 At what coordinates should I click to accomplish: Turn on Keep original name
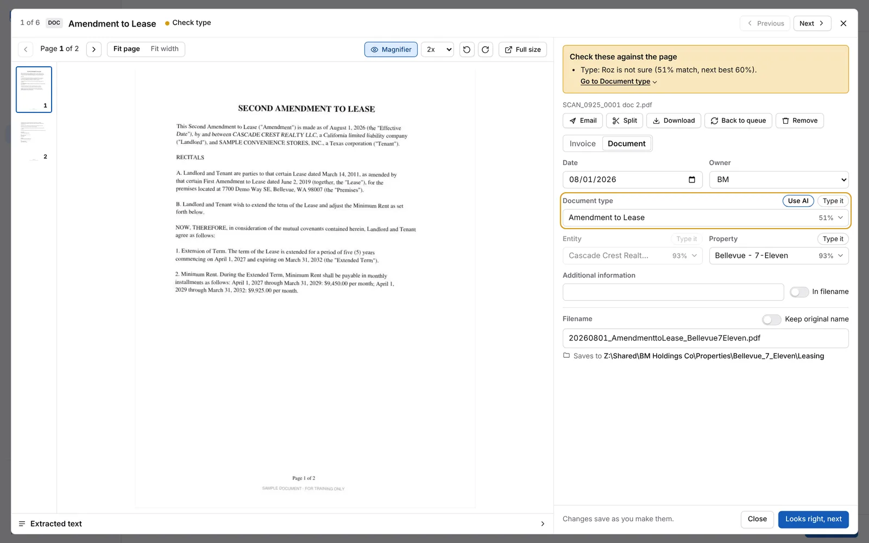pos(772,319)
